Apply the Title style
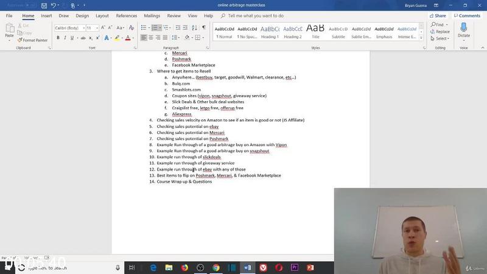Image resolution: width=487 pixels, height=274 pixels. [315, 32]
